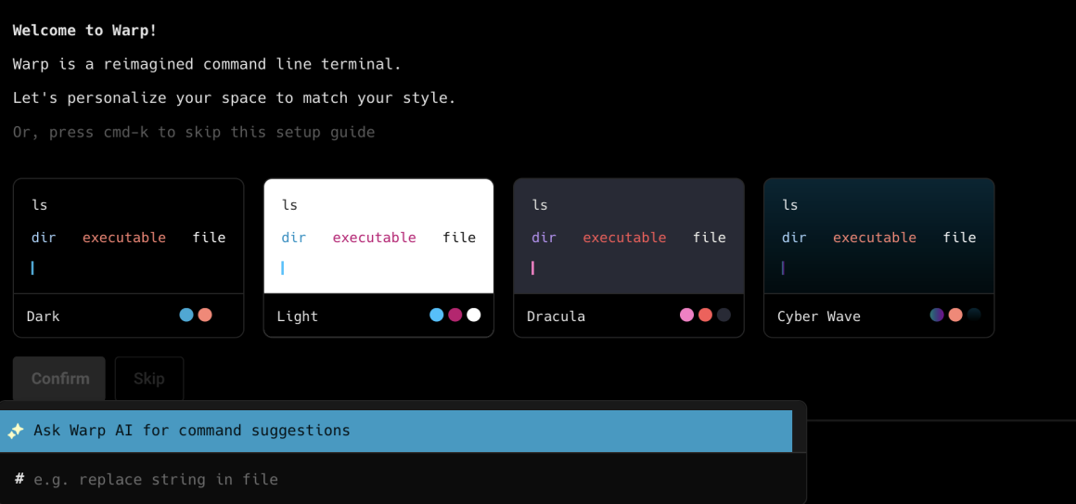1076x504 pixels.
Task: Click the sparkle icon beside Ask Warp AI
Action: (x=15, y=431)
